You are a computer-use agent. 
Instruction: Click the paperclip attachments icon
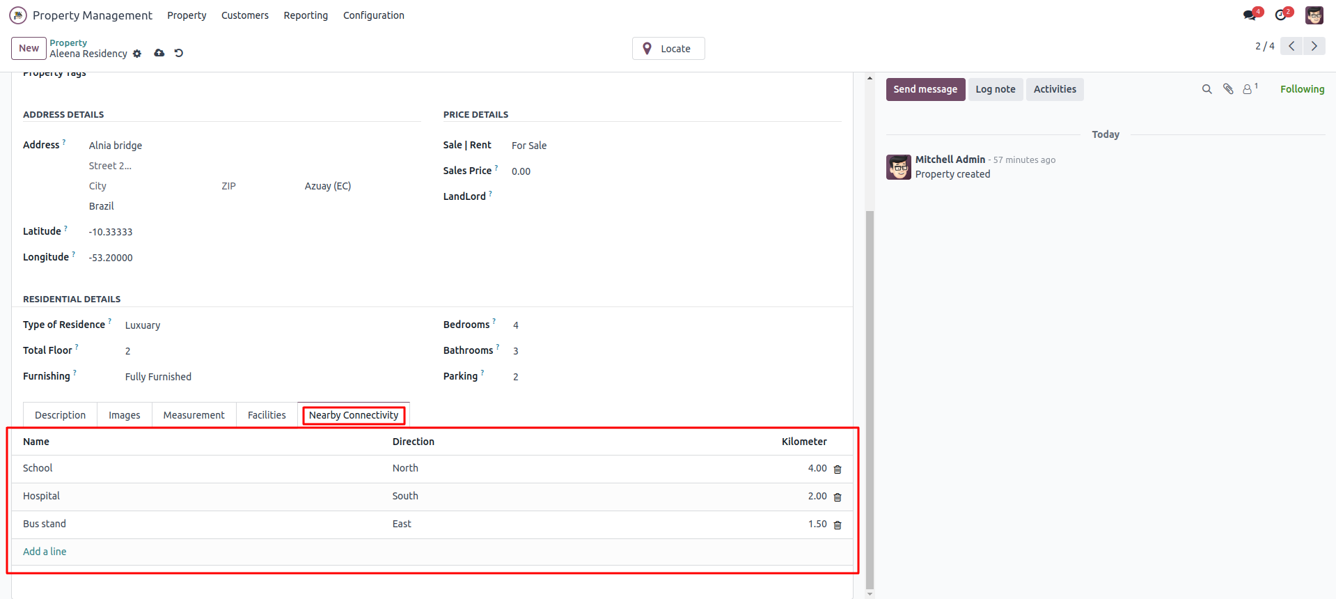pos(1228,89)
